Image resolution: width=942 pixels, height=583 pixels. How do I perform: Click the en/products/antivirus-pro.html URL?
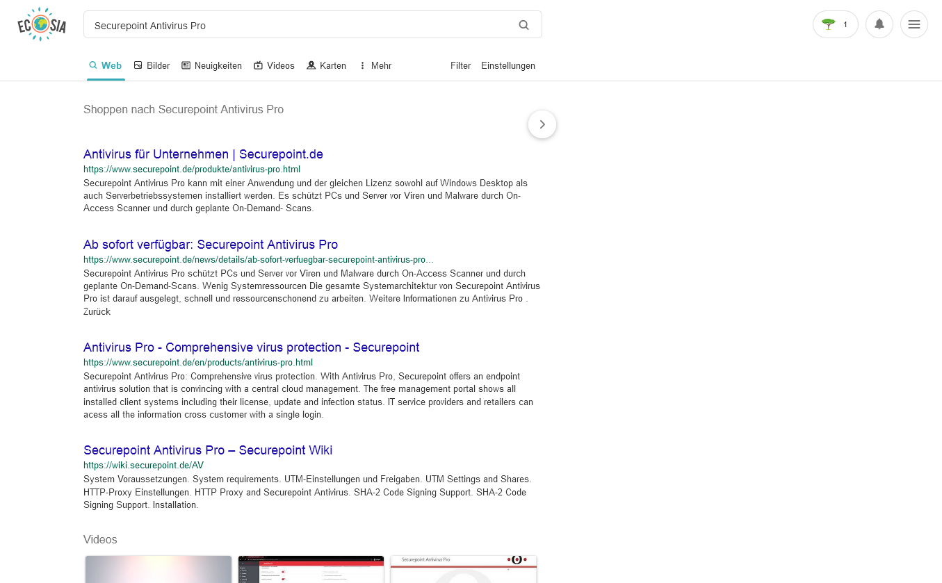(198, 362)
